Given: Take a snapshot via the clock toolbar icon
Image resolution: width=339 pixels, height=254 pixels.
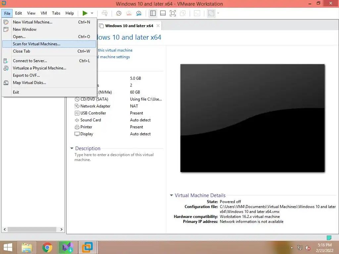Looking at the screenshot, I should (x=119, y=13).
